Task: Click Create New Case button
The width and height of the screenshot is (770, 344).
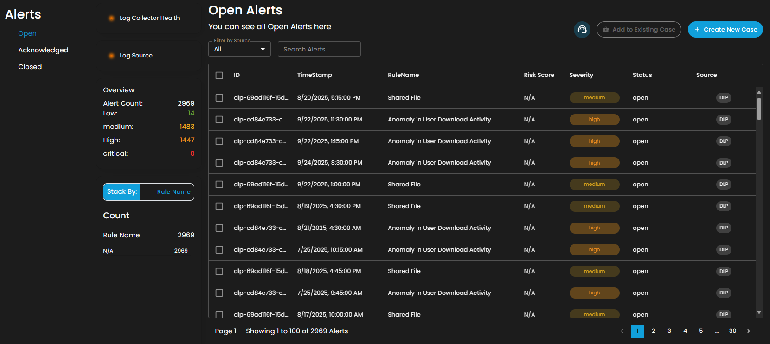Action: (725, 30)
